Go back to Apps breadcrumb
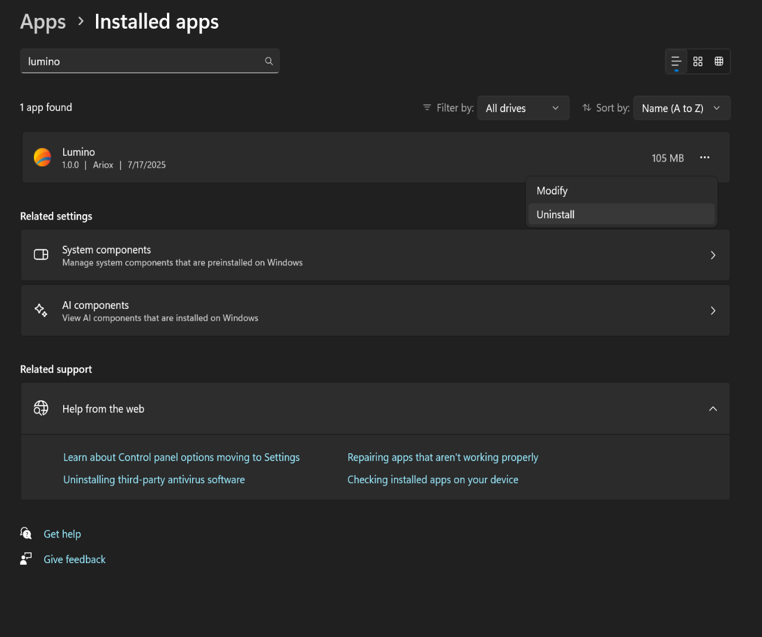 point(43,22)
